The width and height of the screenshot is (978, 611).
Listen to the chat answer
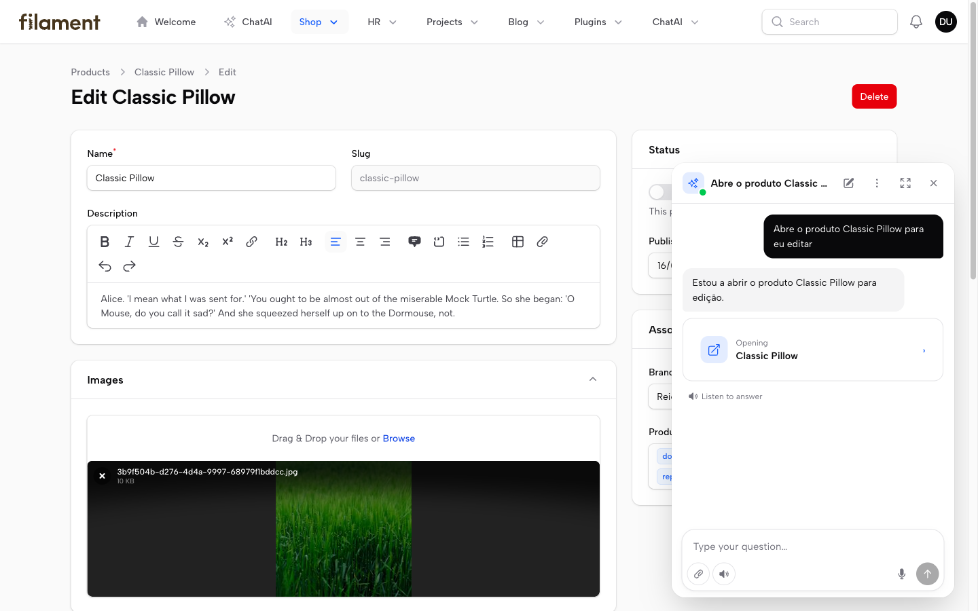click(x=725, y=396)
